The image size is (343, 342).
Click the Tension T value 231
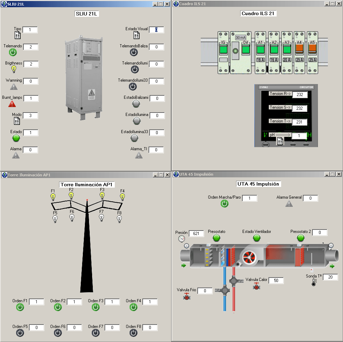(x=299, y=122)
